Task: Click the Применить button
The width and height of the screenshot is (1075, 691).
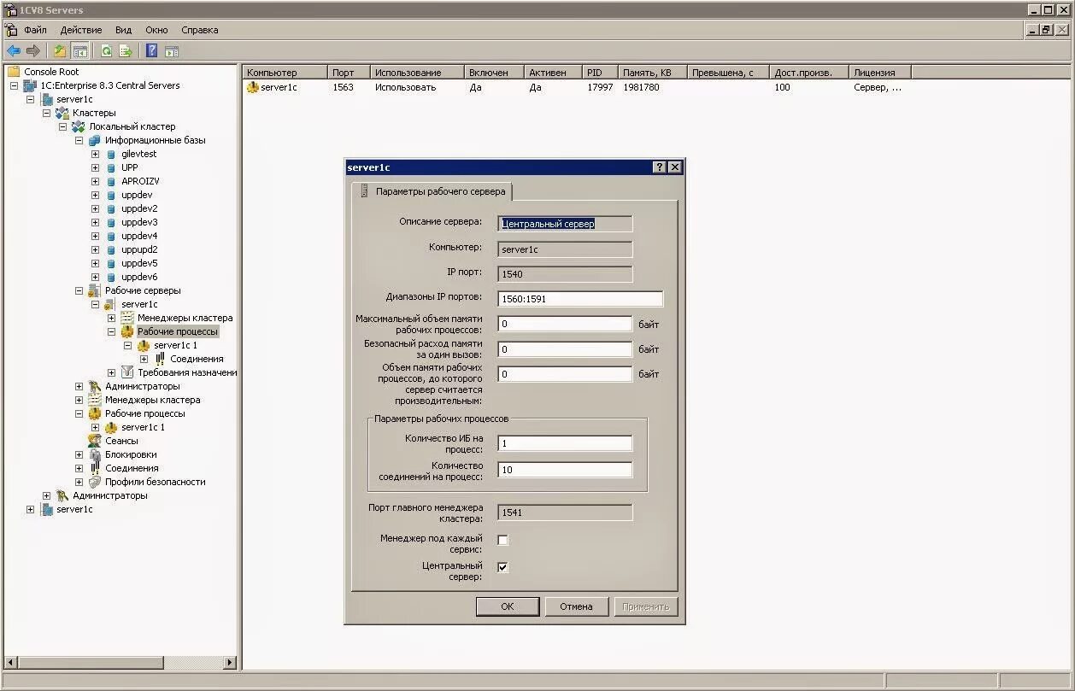Action: pyautogui.click(x=646, y=606)
